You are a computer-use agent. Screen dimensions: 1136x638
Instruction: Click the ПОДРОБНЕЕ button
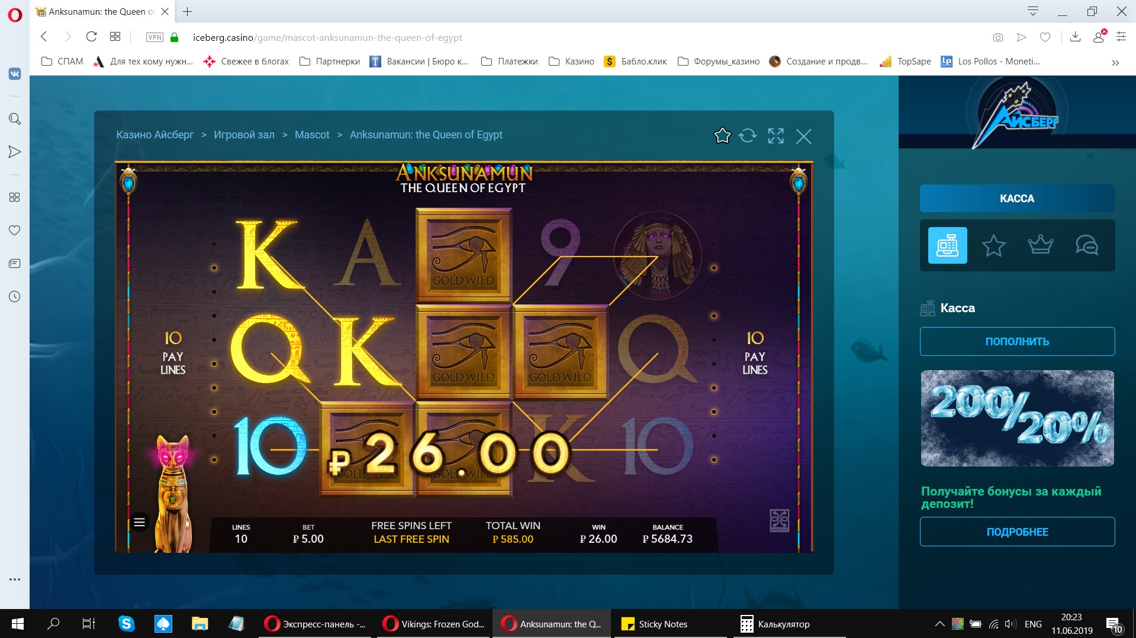click(x=1017, y=532)
